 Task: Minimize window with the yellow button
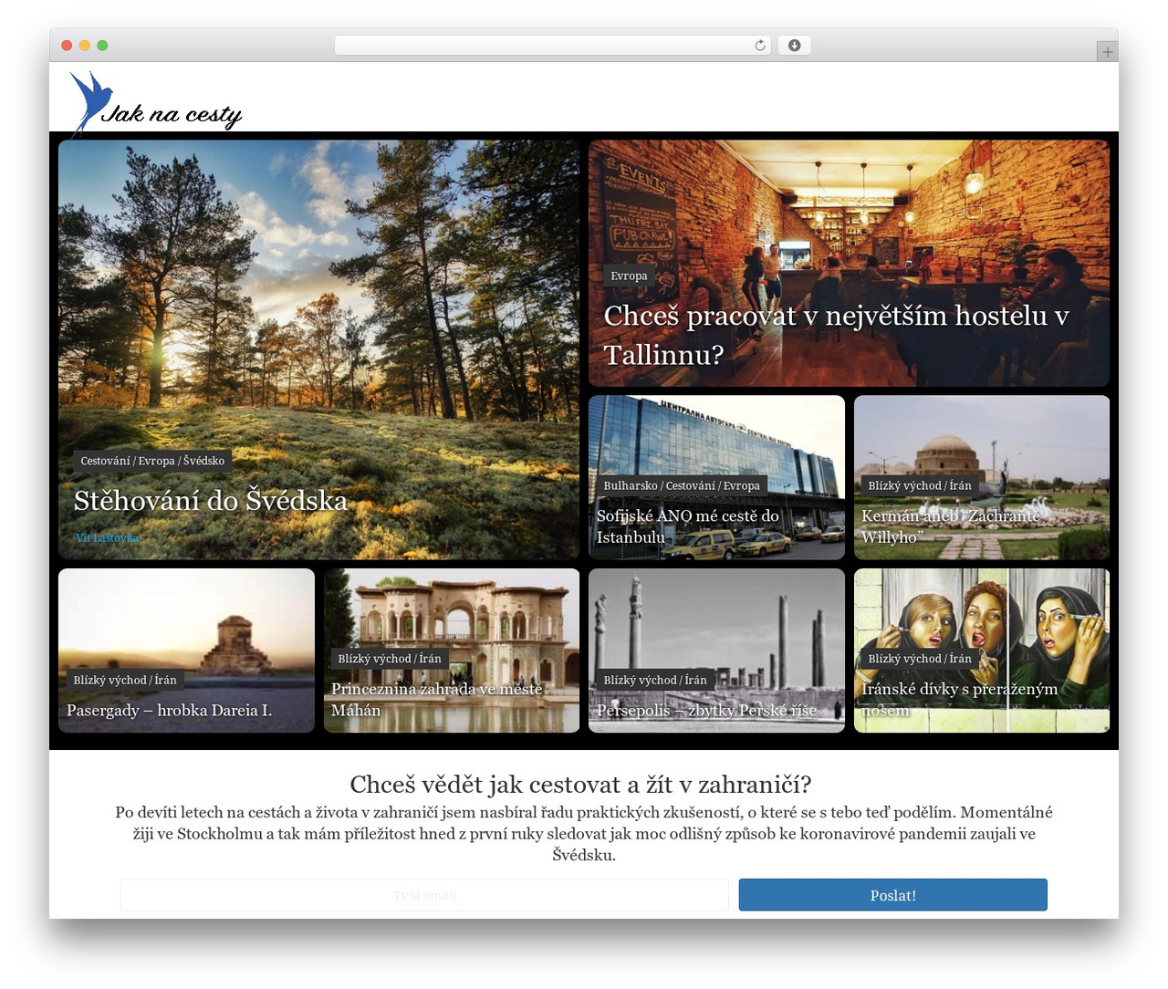click(85, 46)
